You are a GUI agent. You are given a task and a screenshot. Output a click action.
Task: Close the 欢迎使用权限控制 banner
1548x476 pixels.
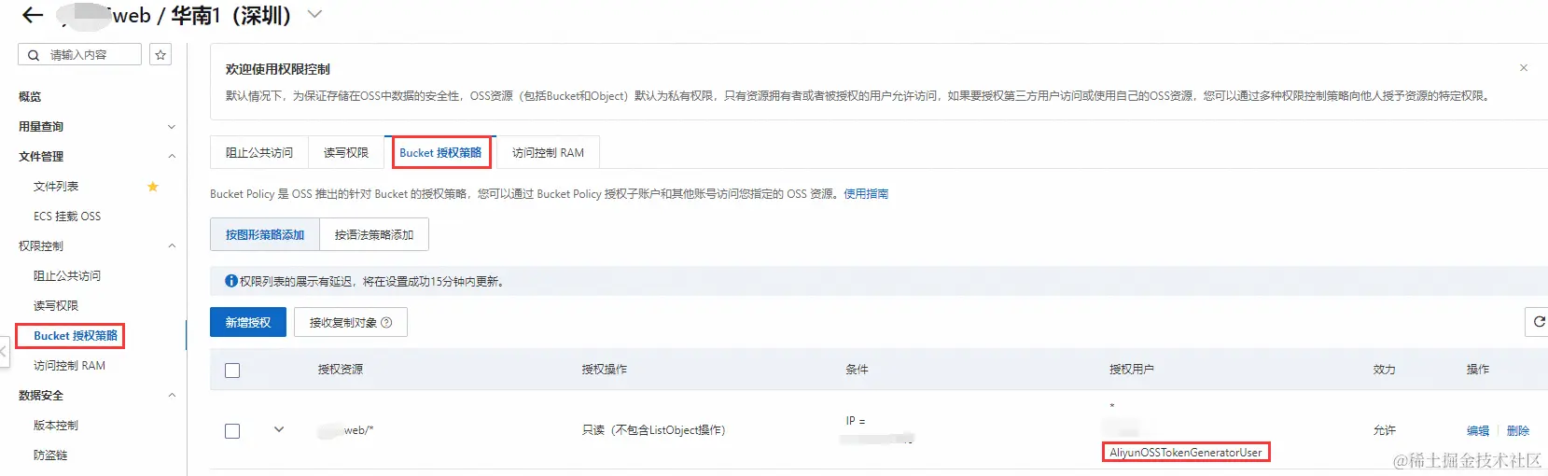1524,68
